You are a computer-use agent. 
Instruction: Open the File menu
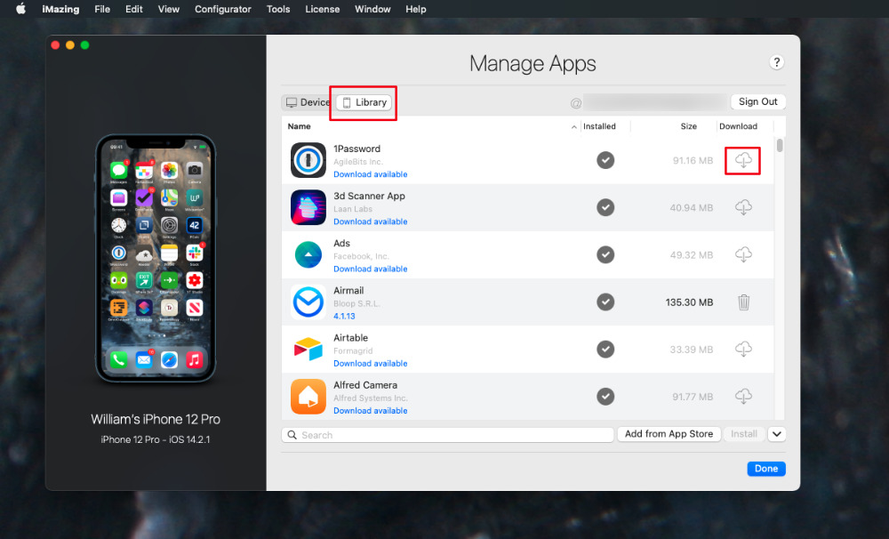tap(102, 9)
